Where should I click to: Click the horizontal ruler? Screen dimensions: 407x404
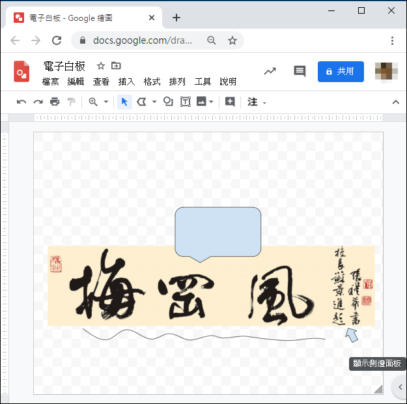(208, 118)
